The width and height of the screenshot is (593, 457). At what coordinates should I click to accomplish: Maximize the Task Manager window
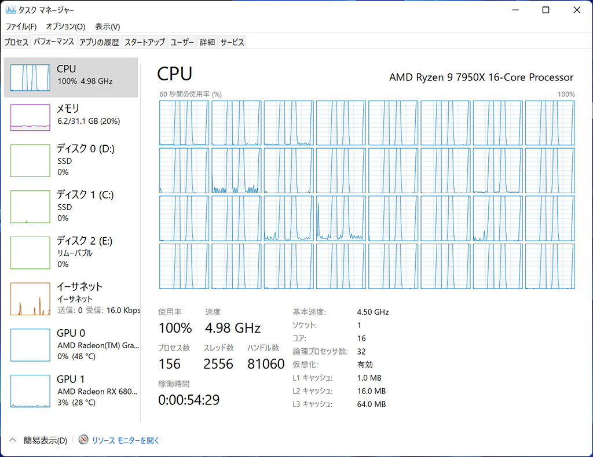point(546,10)
